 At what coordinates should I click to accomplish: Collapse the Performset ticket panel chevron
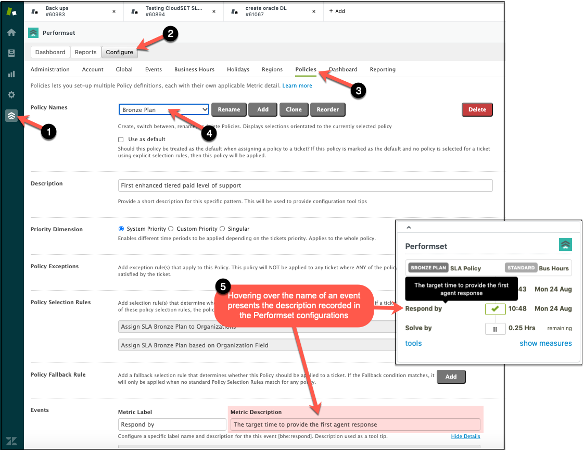pyautogui.click(x=409, y=228)
